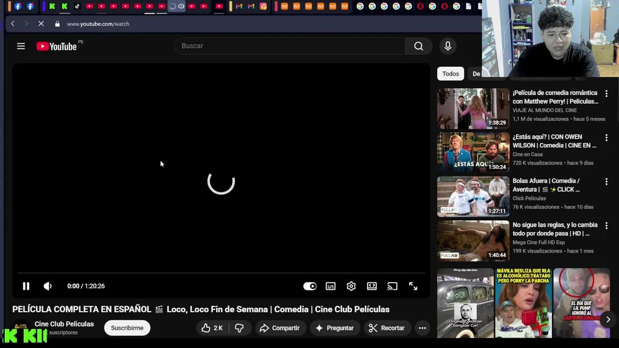Image resolution: width=619 pixels, height=348 pixels.
Task: Open more actions ellipsis under video
Action: click(422, 328)
